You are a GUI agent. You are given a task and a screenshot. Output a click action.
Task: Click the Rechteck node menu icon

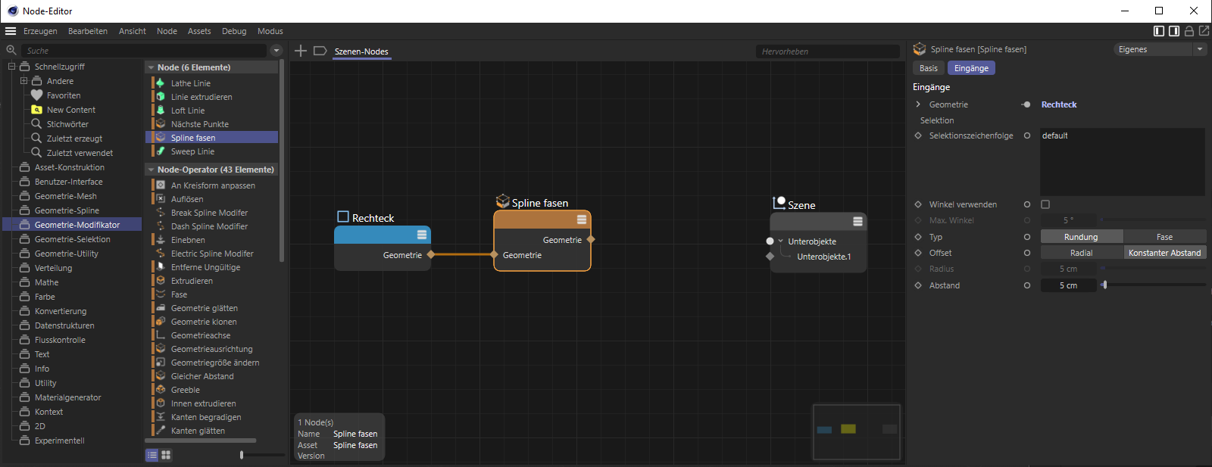pyautogui.click(x=422, y=235)
